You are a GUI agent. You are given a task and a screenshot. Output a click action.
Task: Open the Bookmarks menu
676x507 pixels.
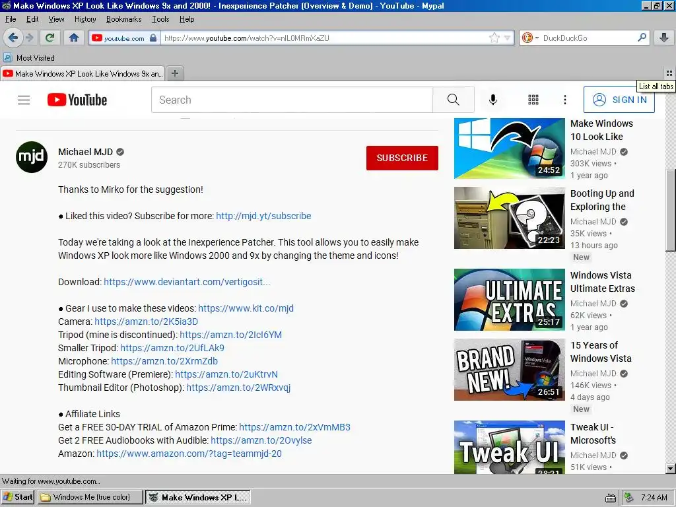pos(123,19)
